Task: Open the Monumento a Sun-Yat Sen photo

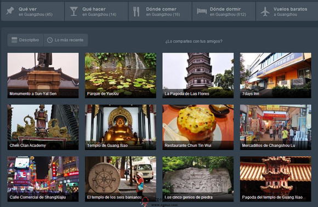Action: [43, 76]
